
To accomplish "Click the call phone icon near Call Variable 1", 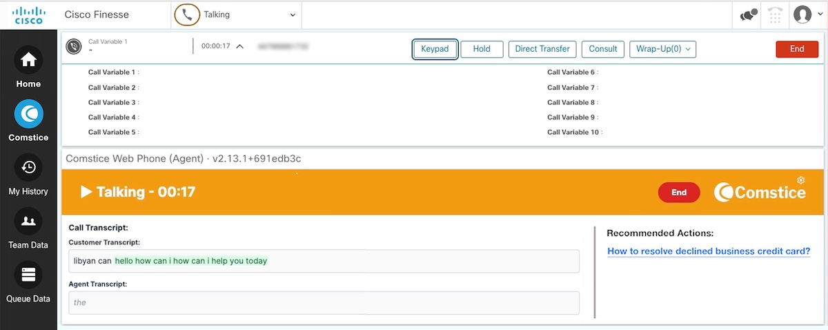I will click(74, 46).
